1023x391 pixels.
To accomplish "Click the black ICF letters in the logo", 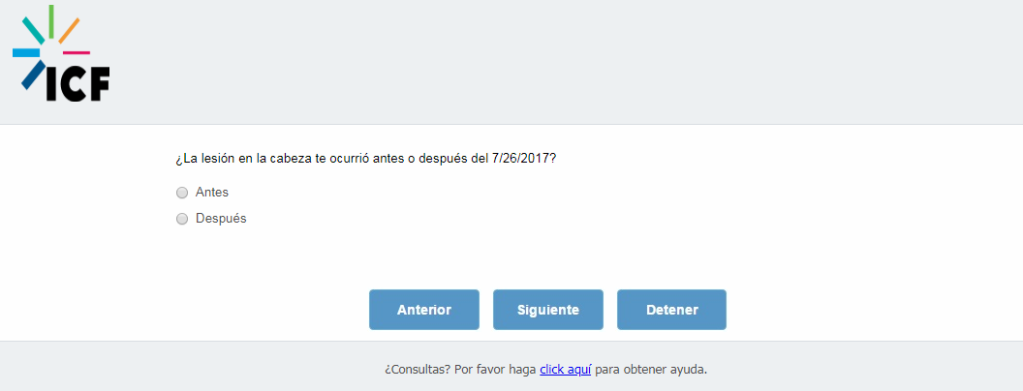I will (x=77, y=84).
